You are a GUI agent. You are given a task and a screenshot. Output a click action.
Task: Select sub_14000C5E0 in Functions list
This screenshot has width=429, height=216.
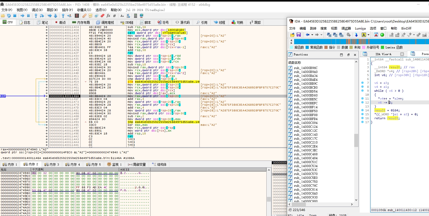[306, 178]
